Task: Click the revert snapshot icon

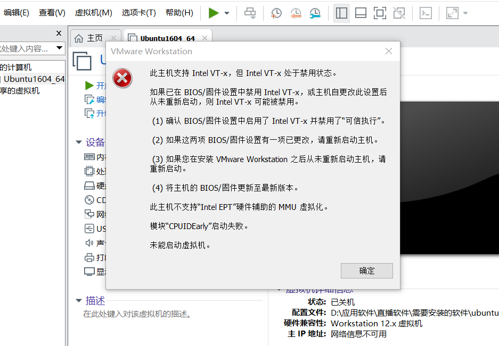Action: 296,13
